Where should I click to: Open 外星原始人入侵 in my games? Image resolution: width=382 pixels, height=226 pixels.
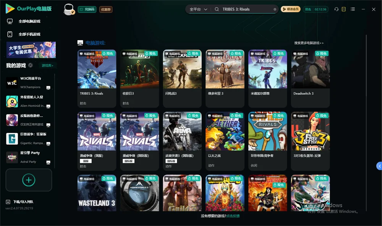click(x=28, y=101)
